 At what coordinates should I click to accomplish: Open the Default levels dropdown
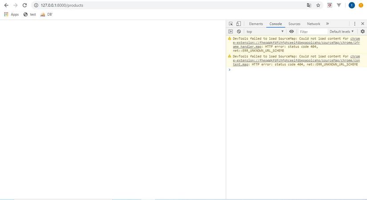pyautogui.click(x=342, y=32)
